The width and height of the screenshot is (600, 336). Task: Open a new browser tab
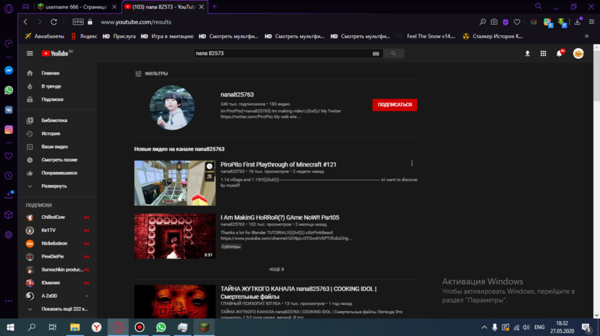click(x=214, y=7)
